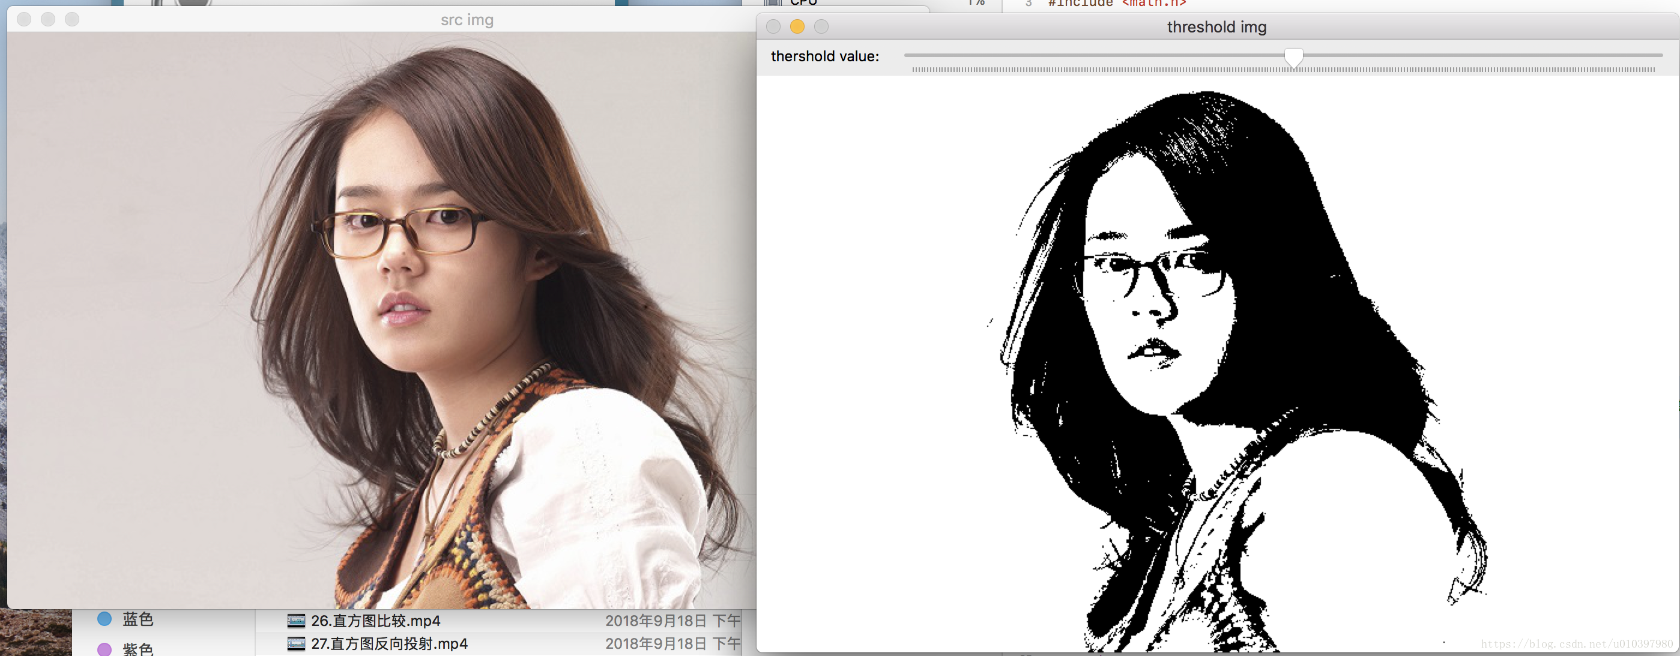
Task: Minimize the src img window
Action: 48,20
